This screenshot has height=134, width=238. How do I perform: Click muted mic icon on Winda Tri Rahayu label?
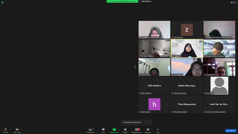click(140, 56)
